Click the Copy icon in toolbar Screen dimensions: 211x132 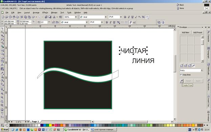pyautogui.click(x=25, y=17)
